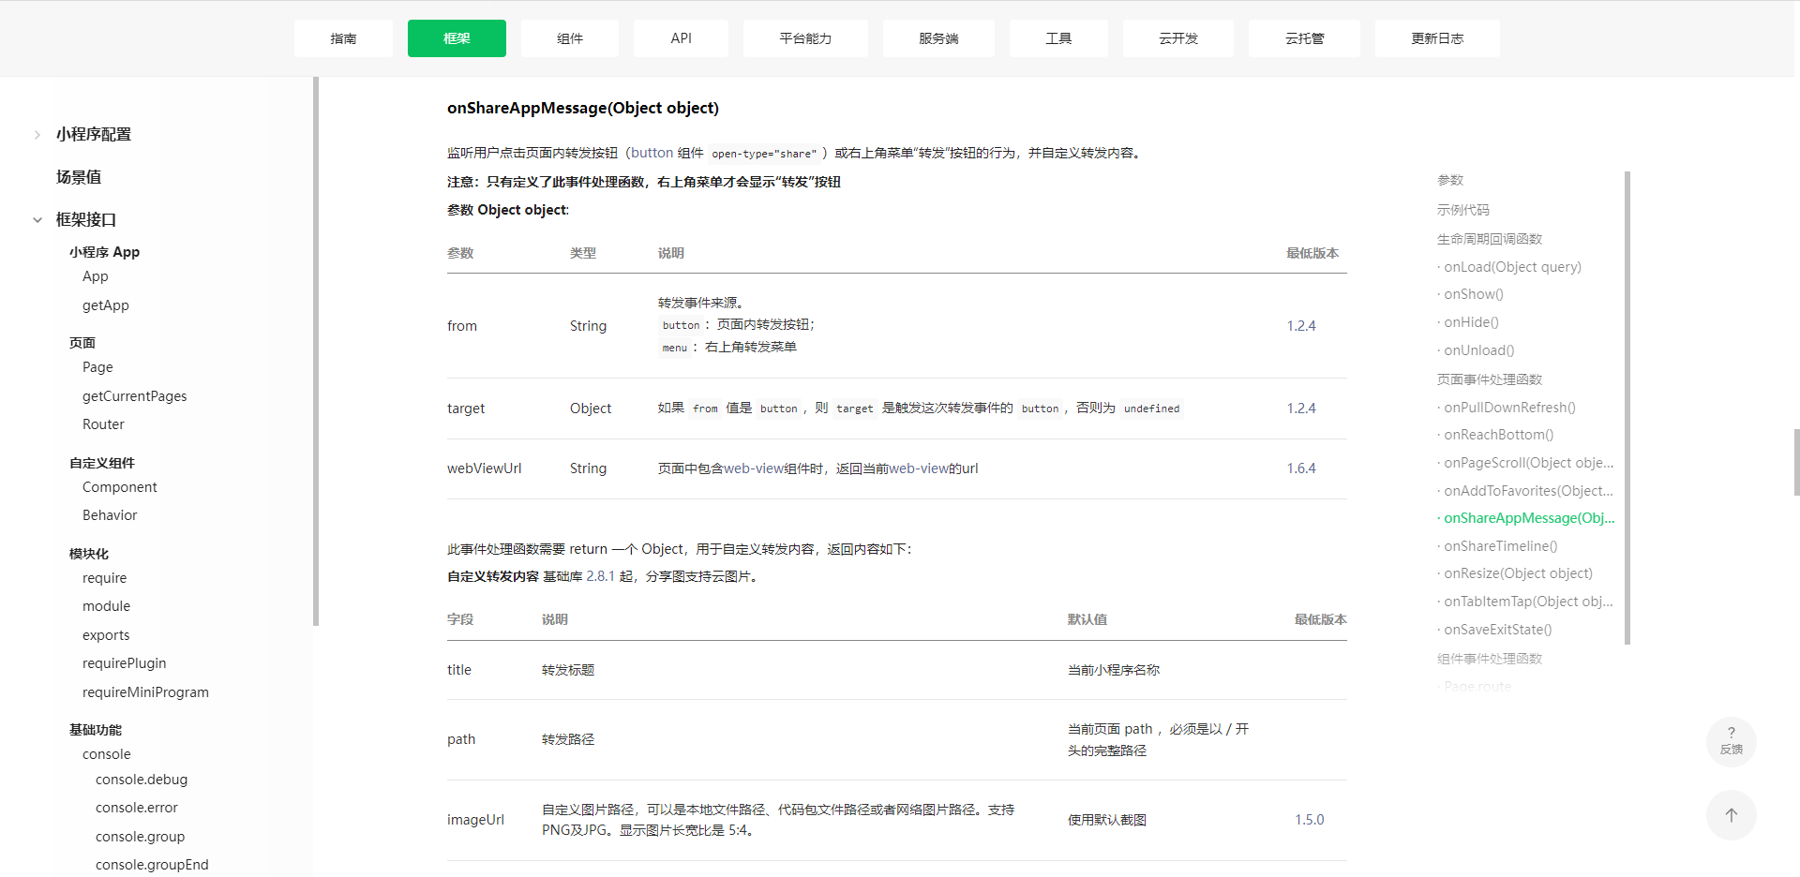Go to onUnload() in the outline

(x=1479, y=350)
